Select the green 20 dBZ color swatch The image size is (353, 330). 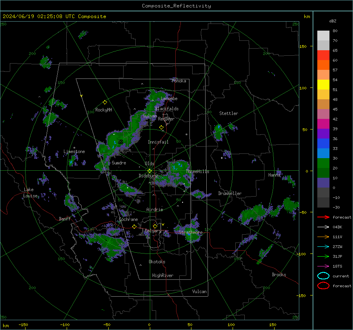[x=323, y=163]
